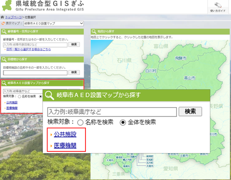Select 全体を検索 radio in enlarged callout
231x180 pixels.
[x=123, y=123]
